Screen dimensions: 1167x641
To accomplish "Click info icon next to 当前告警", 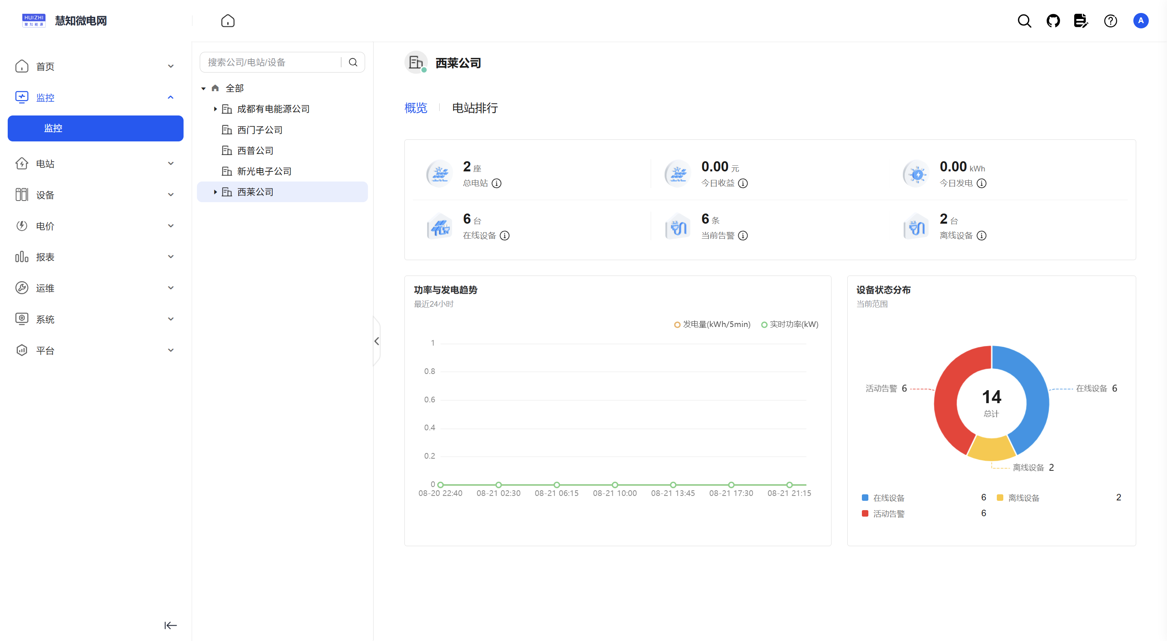I will (x=743, y=235).
